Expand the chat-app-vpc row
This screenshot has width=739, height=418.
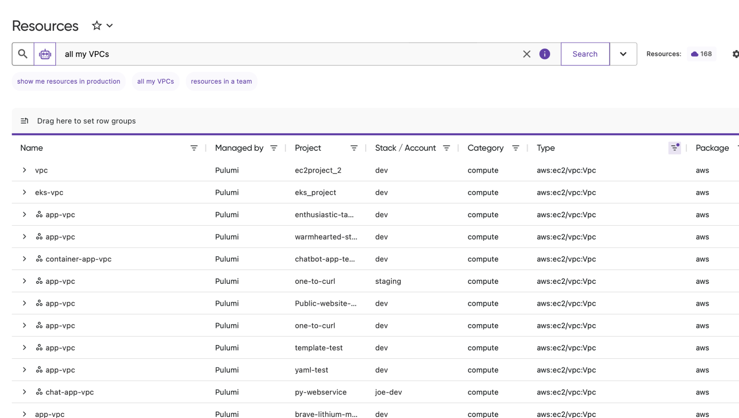24,392
